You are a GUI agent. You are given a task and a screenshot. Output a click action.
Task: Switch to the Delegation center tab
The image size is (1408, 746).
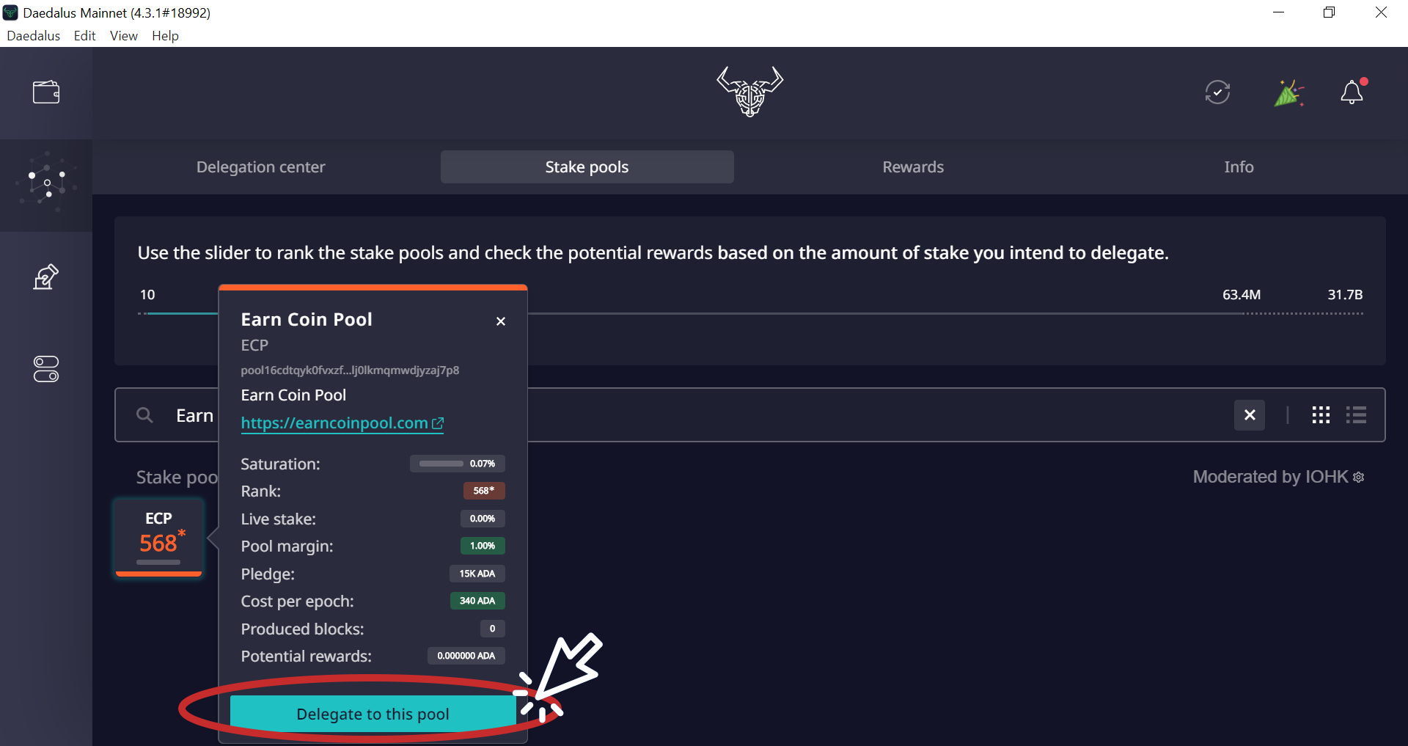260,167
